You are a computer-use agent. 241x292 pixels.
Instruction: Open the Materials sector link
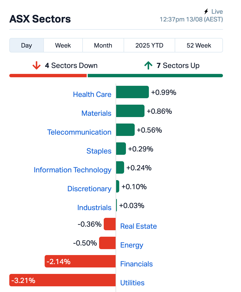tap(96, 113)
